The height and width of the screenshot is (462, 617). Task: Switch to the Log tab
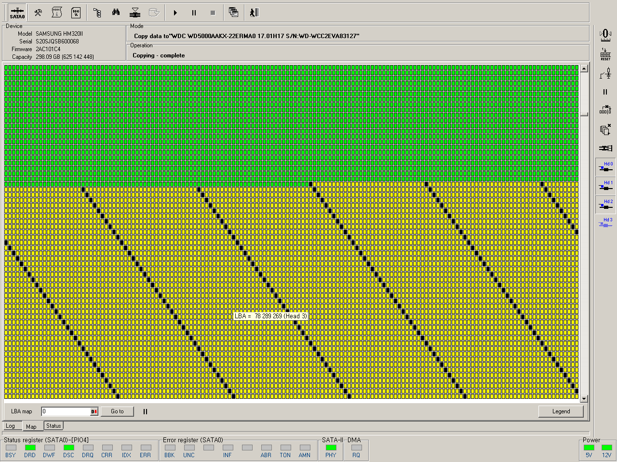point(10,426)
